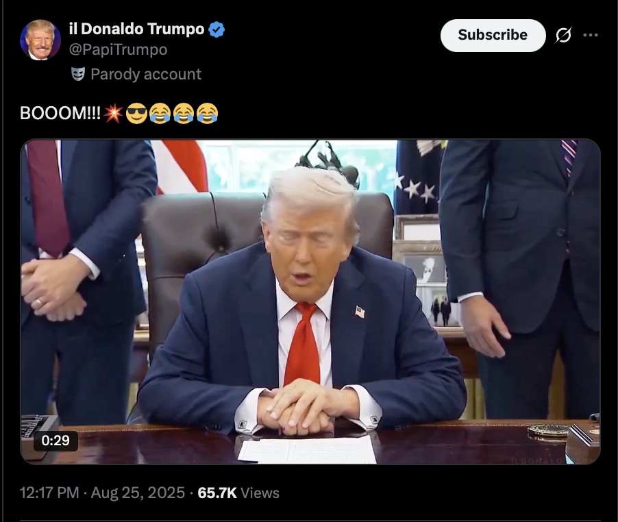Image resolution: width=618 pixels, height=522 pixels.
Task: Subscribe to this account
Action: coord(493,35)
